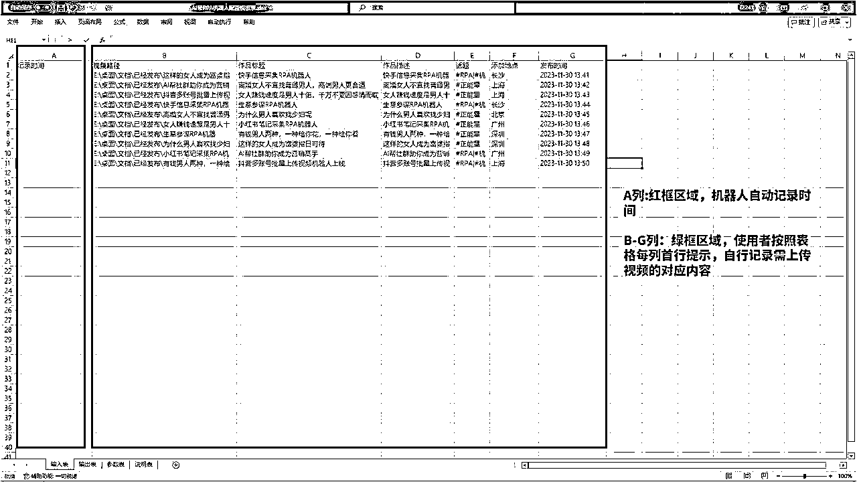The height and width of the screenshot is (482, 857).
Task: Add a new sheet with the plus icon
Action: coord(175,465)
